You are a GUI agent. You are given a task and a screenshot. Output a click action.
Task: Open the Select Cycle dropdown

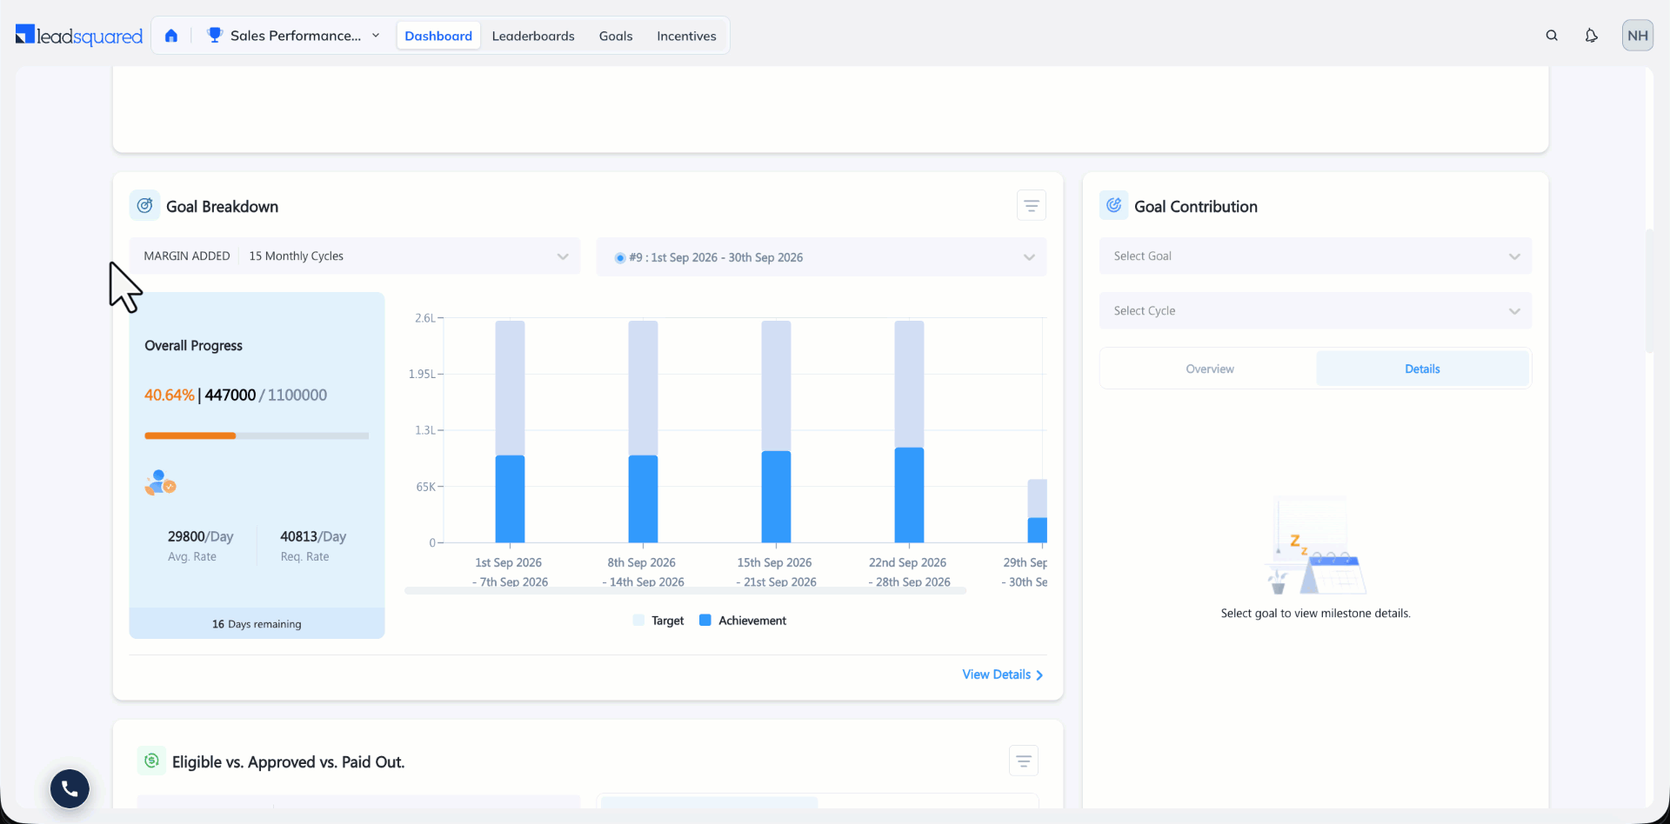point(1315,311)
